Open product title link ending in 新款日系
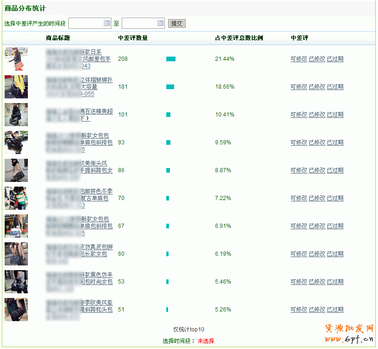Screen dimensions: 378x349 (91, 52)
